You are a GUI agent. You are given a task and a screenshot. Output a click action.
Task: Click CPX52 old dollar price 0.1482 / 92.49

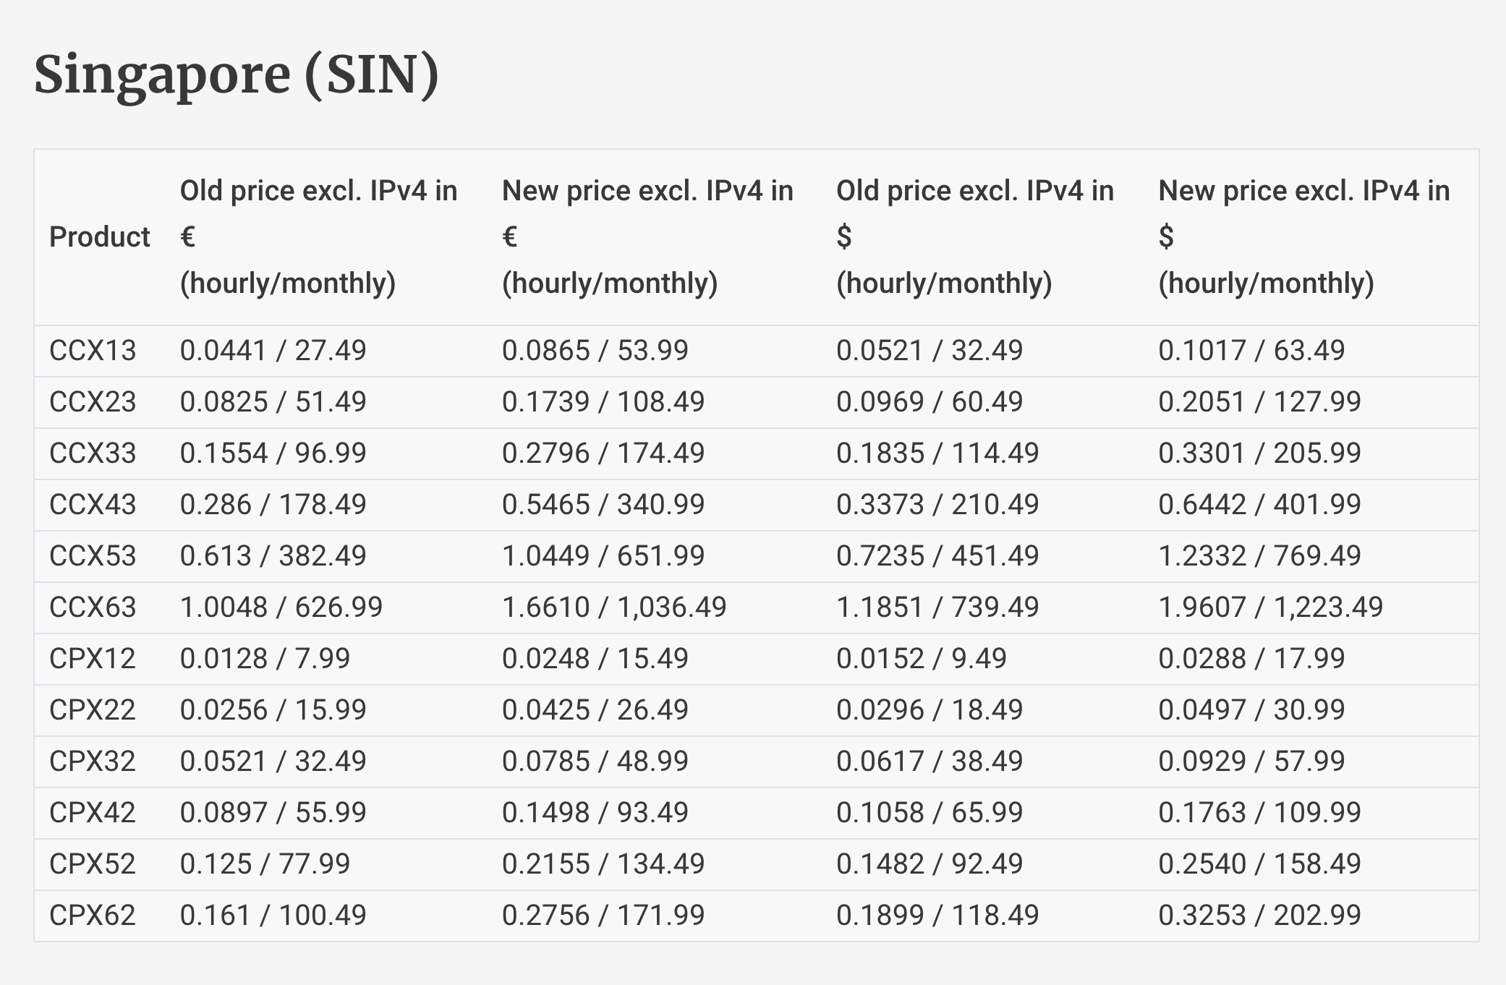pyautogui.click(x=929, y=864)
